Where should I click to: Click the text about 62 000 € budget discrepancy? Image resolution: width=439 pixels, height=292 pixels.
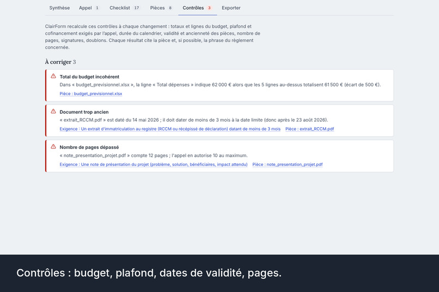point(220,85)
